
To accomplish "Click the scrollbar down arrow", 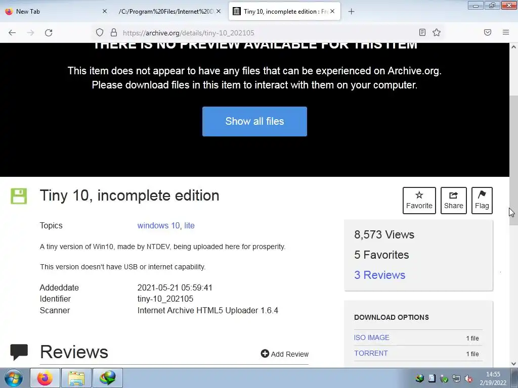I will point(513,364).
